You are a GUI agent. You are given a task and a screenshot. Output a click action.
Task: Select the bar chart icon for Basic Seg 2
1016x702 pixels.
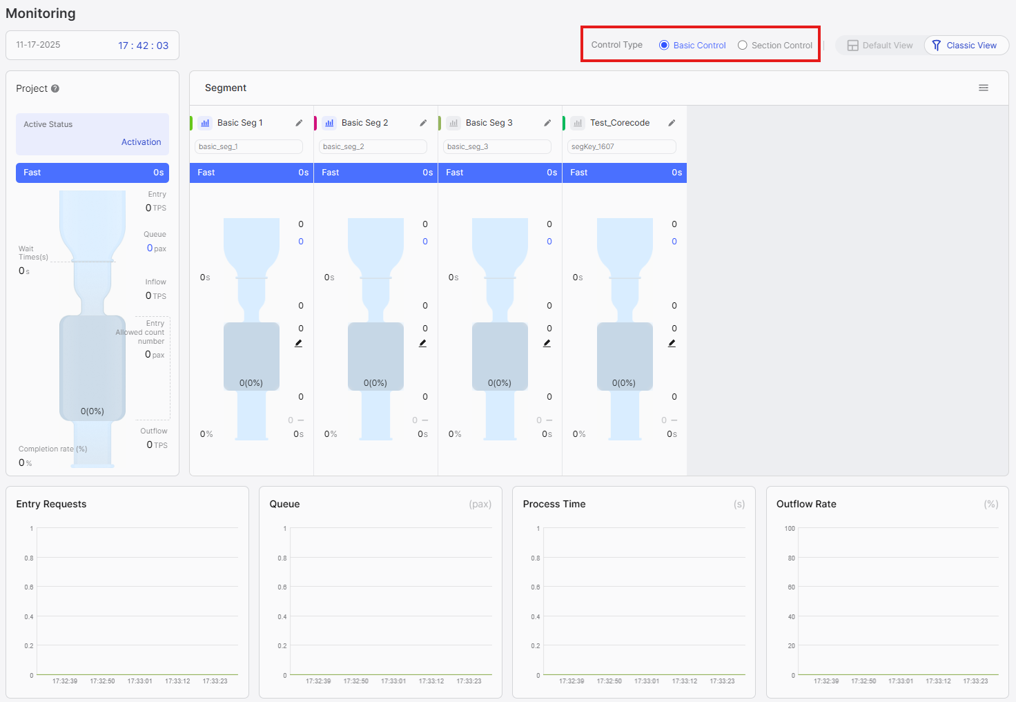[x=329, y=122]
